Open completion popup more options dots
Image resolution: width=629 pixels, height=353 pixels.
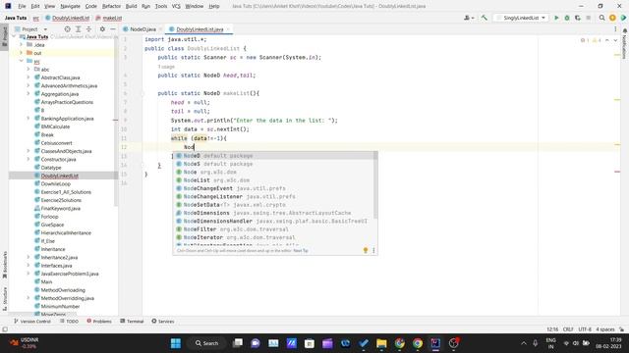[x=373, y=250]
